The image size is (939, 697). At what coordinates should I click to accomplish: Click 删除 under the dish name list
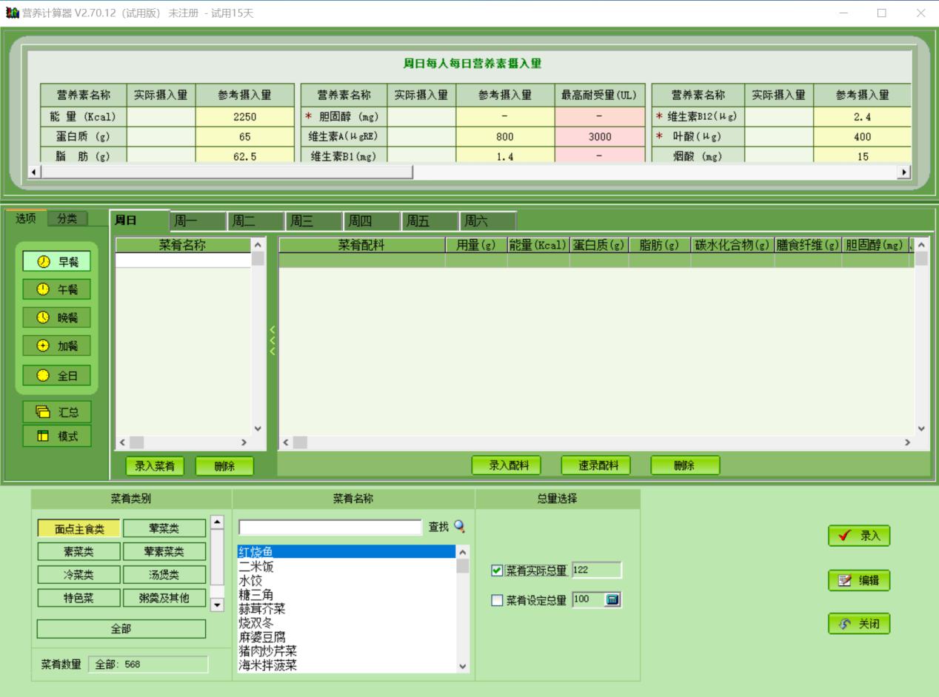(224, 466)
